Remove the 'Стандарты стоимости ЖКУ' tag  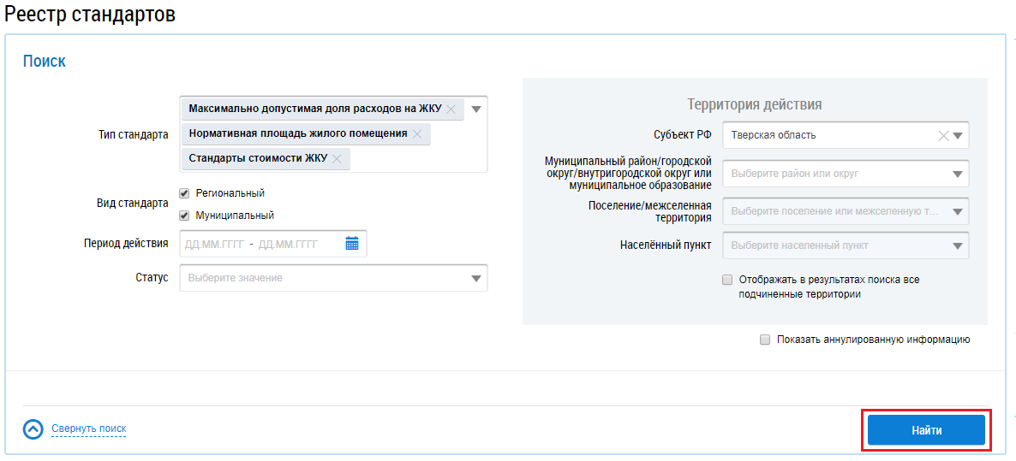point(337,159)
